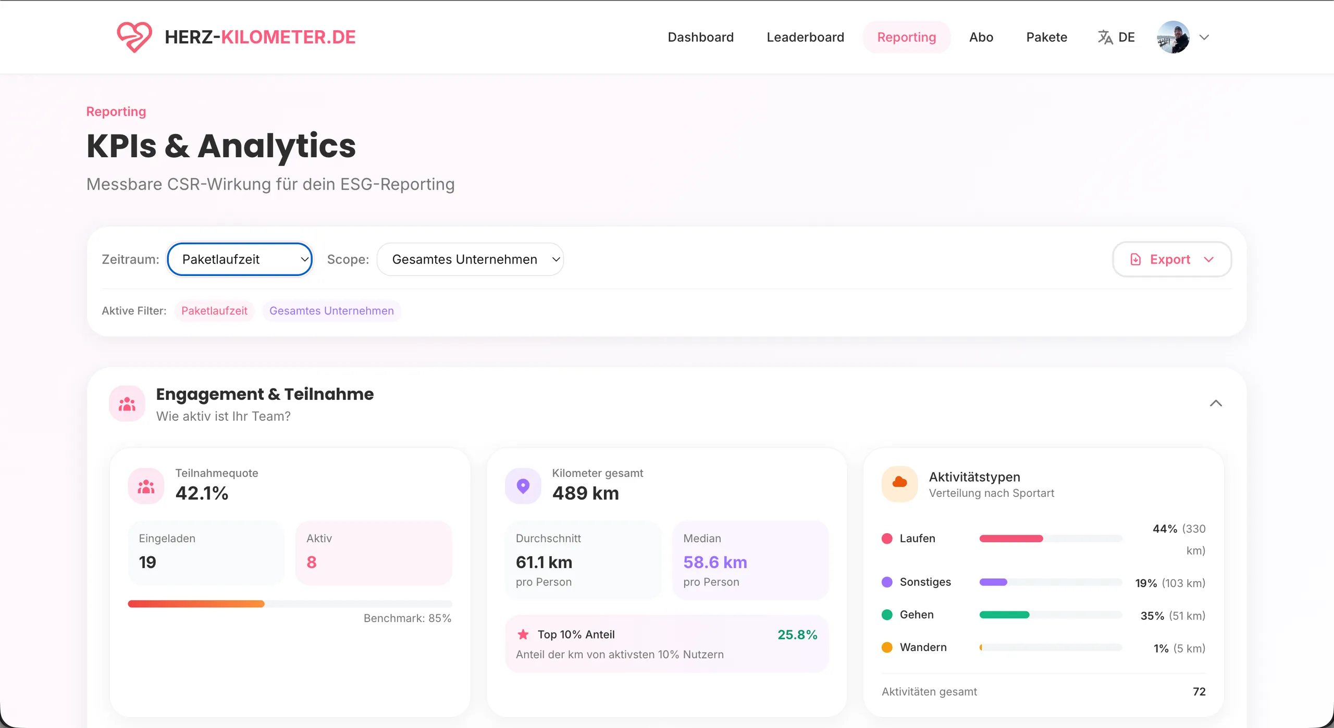The image size is (1334, 728).
Task: Click the heart logo of Herz-Kilometer
Action: (134, 36)
